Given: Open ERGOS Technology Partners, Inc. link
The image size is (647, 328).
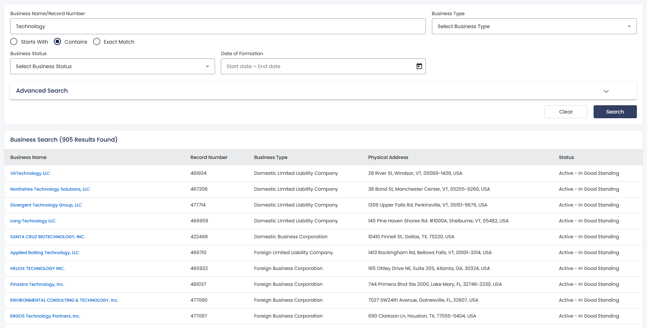Looking at the screenshot, I should pyautogui.click(x=45, y=316).
